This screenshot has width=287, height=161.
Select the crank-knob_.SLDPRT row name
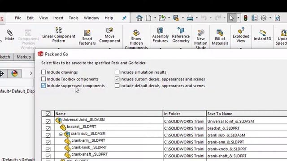tap(89, 147)
